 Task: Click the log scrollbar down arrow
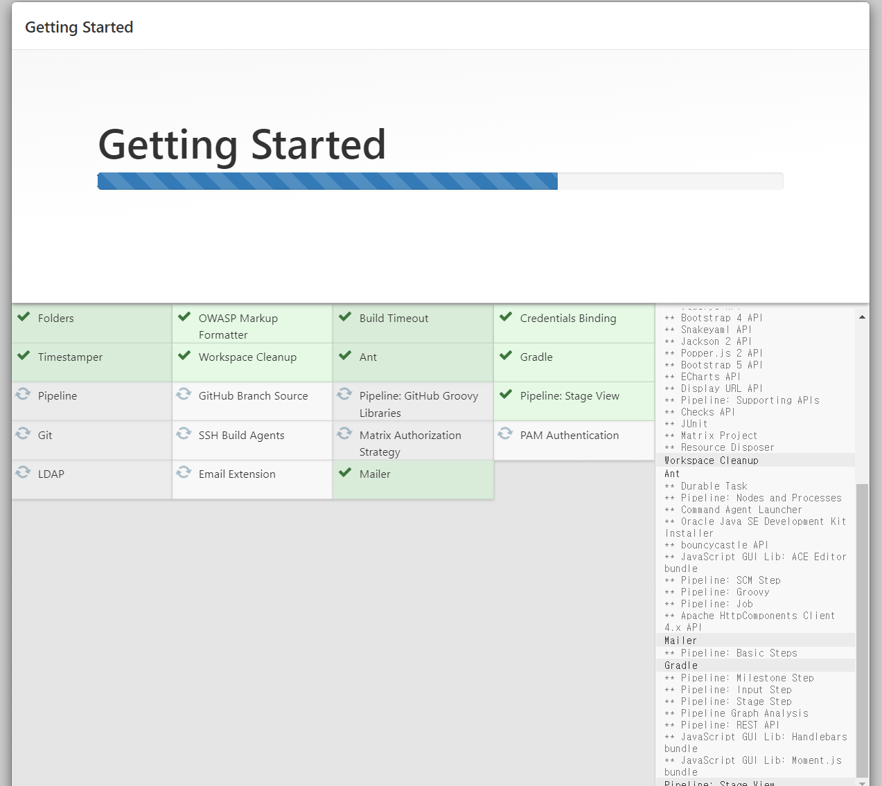click(862, 783)
